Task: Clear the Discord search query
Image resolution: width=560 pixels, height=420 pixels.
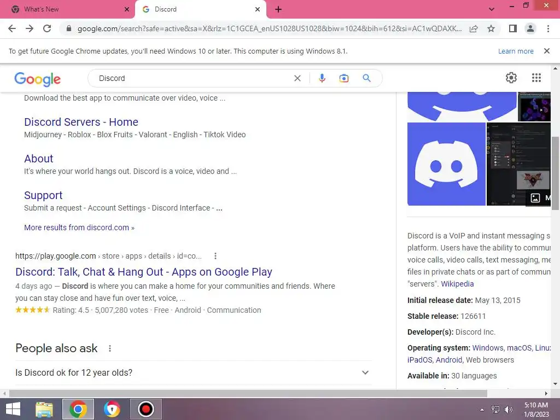Action: click(x=297, y=78)
